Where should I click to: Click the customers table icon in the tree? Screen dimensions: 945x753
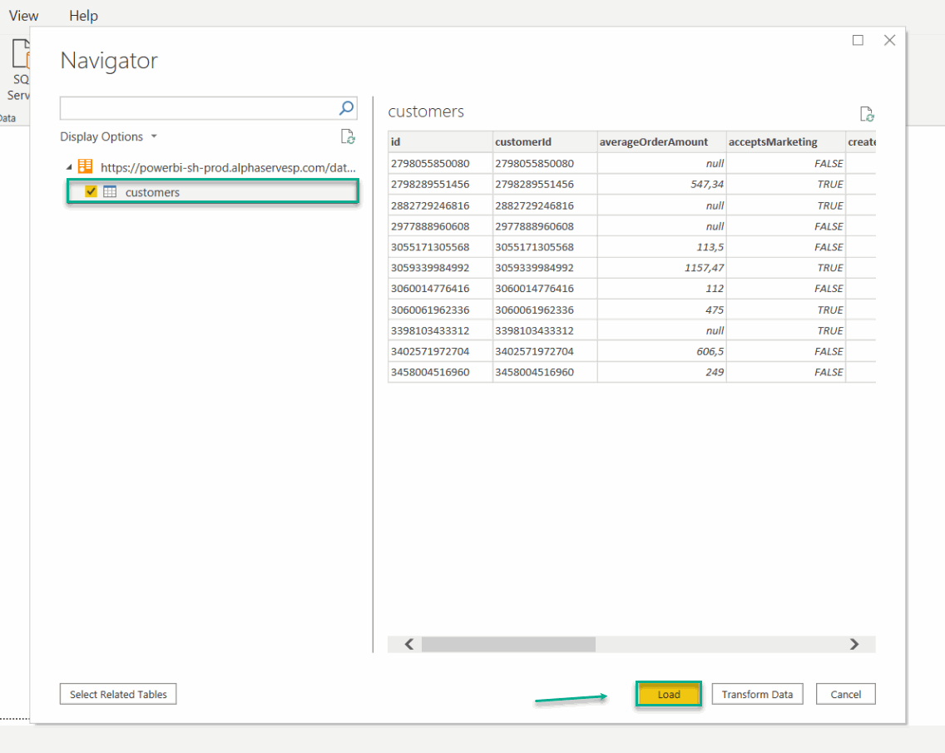pos(110,192)
